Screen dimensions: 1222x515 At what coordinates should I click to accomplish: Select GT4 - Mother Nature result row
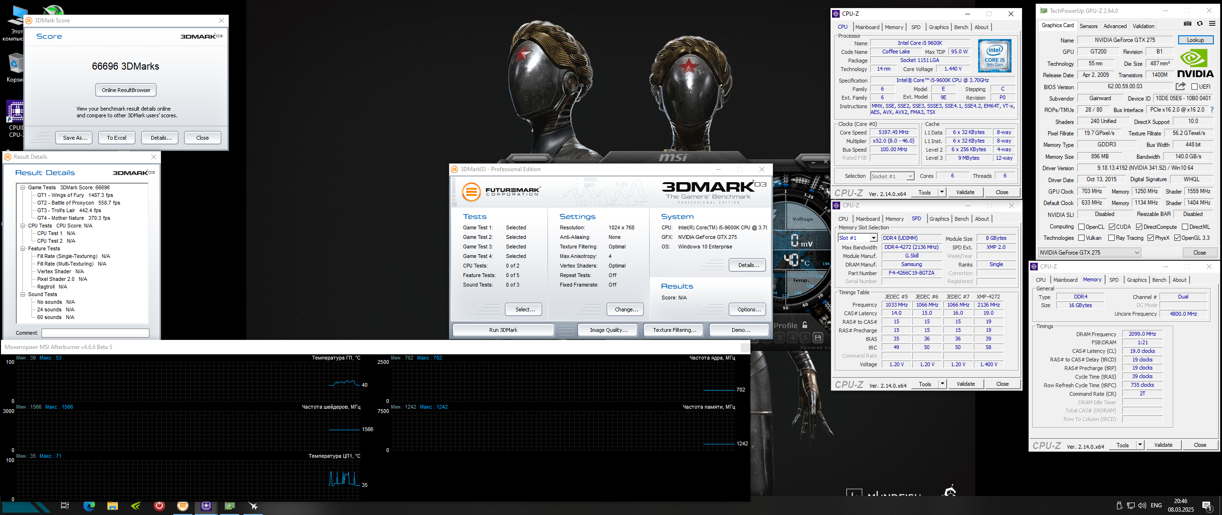point(74,218)
